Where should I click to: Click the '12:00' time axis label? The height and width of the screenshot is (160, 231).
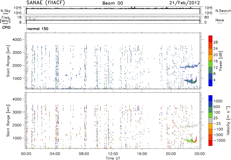coord(113,154)
